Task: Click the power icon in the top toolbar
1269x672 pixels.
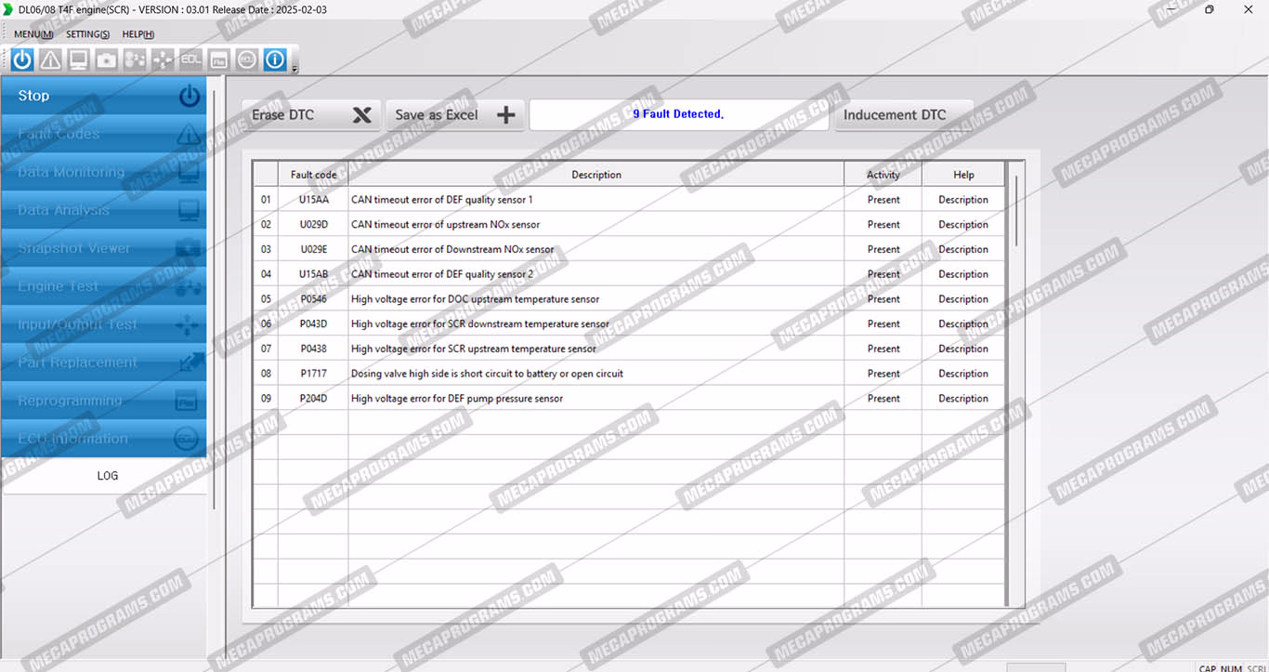Action: 22,60
